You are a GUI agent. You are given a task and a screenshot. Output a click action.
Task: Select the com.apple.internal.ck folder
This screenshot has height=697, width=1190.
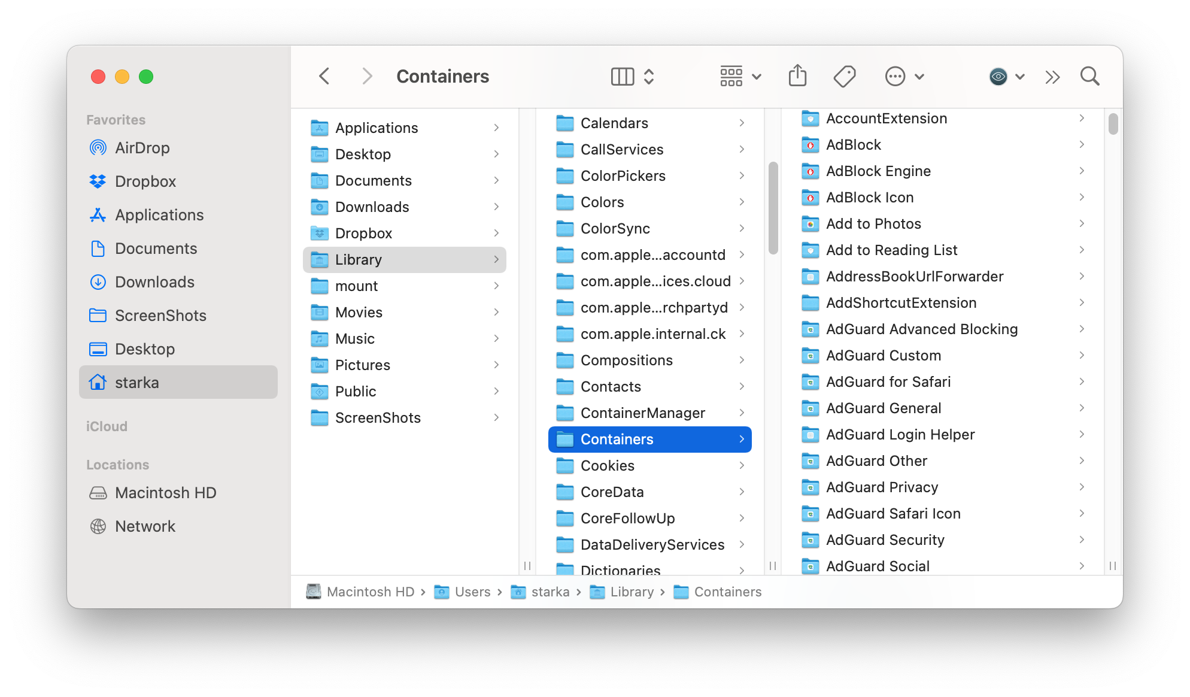[650, 334]
